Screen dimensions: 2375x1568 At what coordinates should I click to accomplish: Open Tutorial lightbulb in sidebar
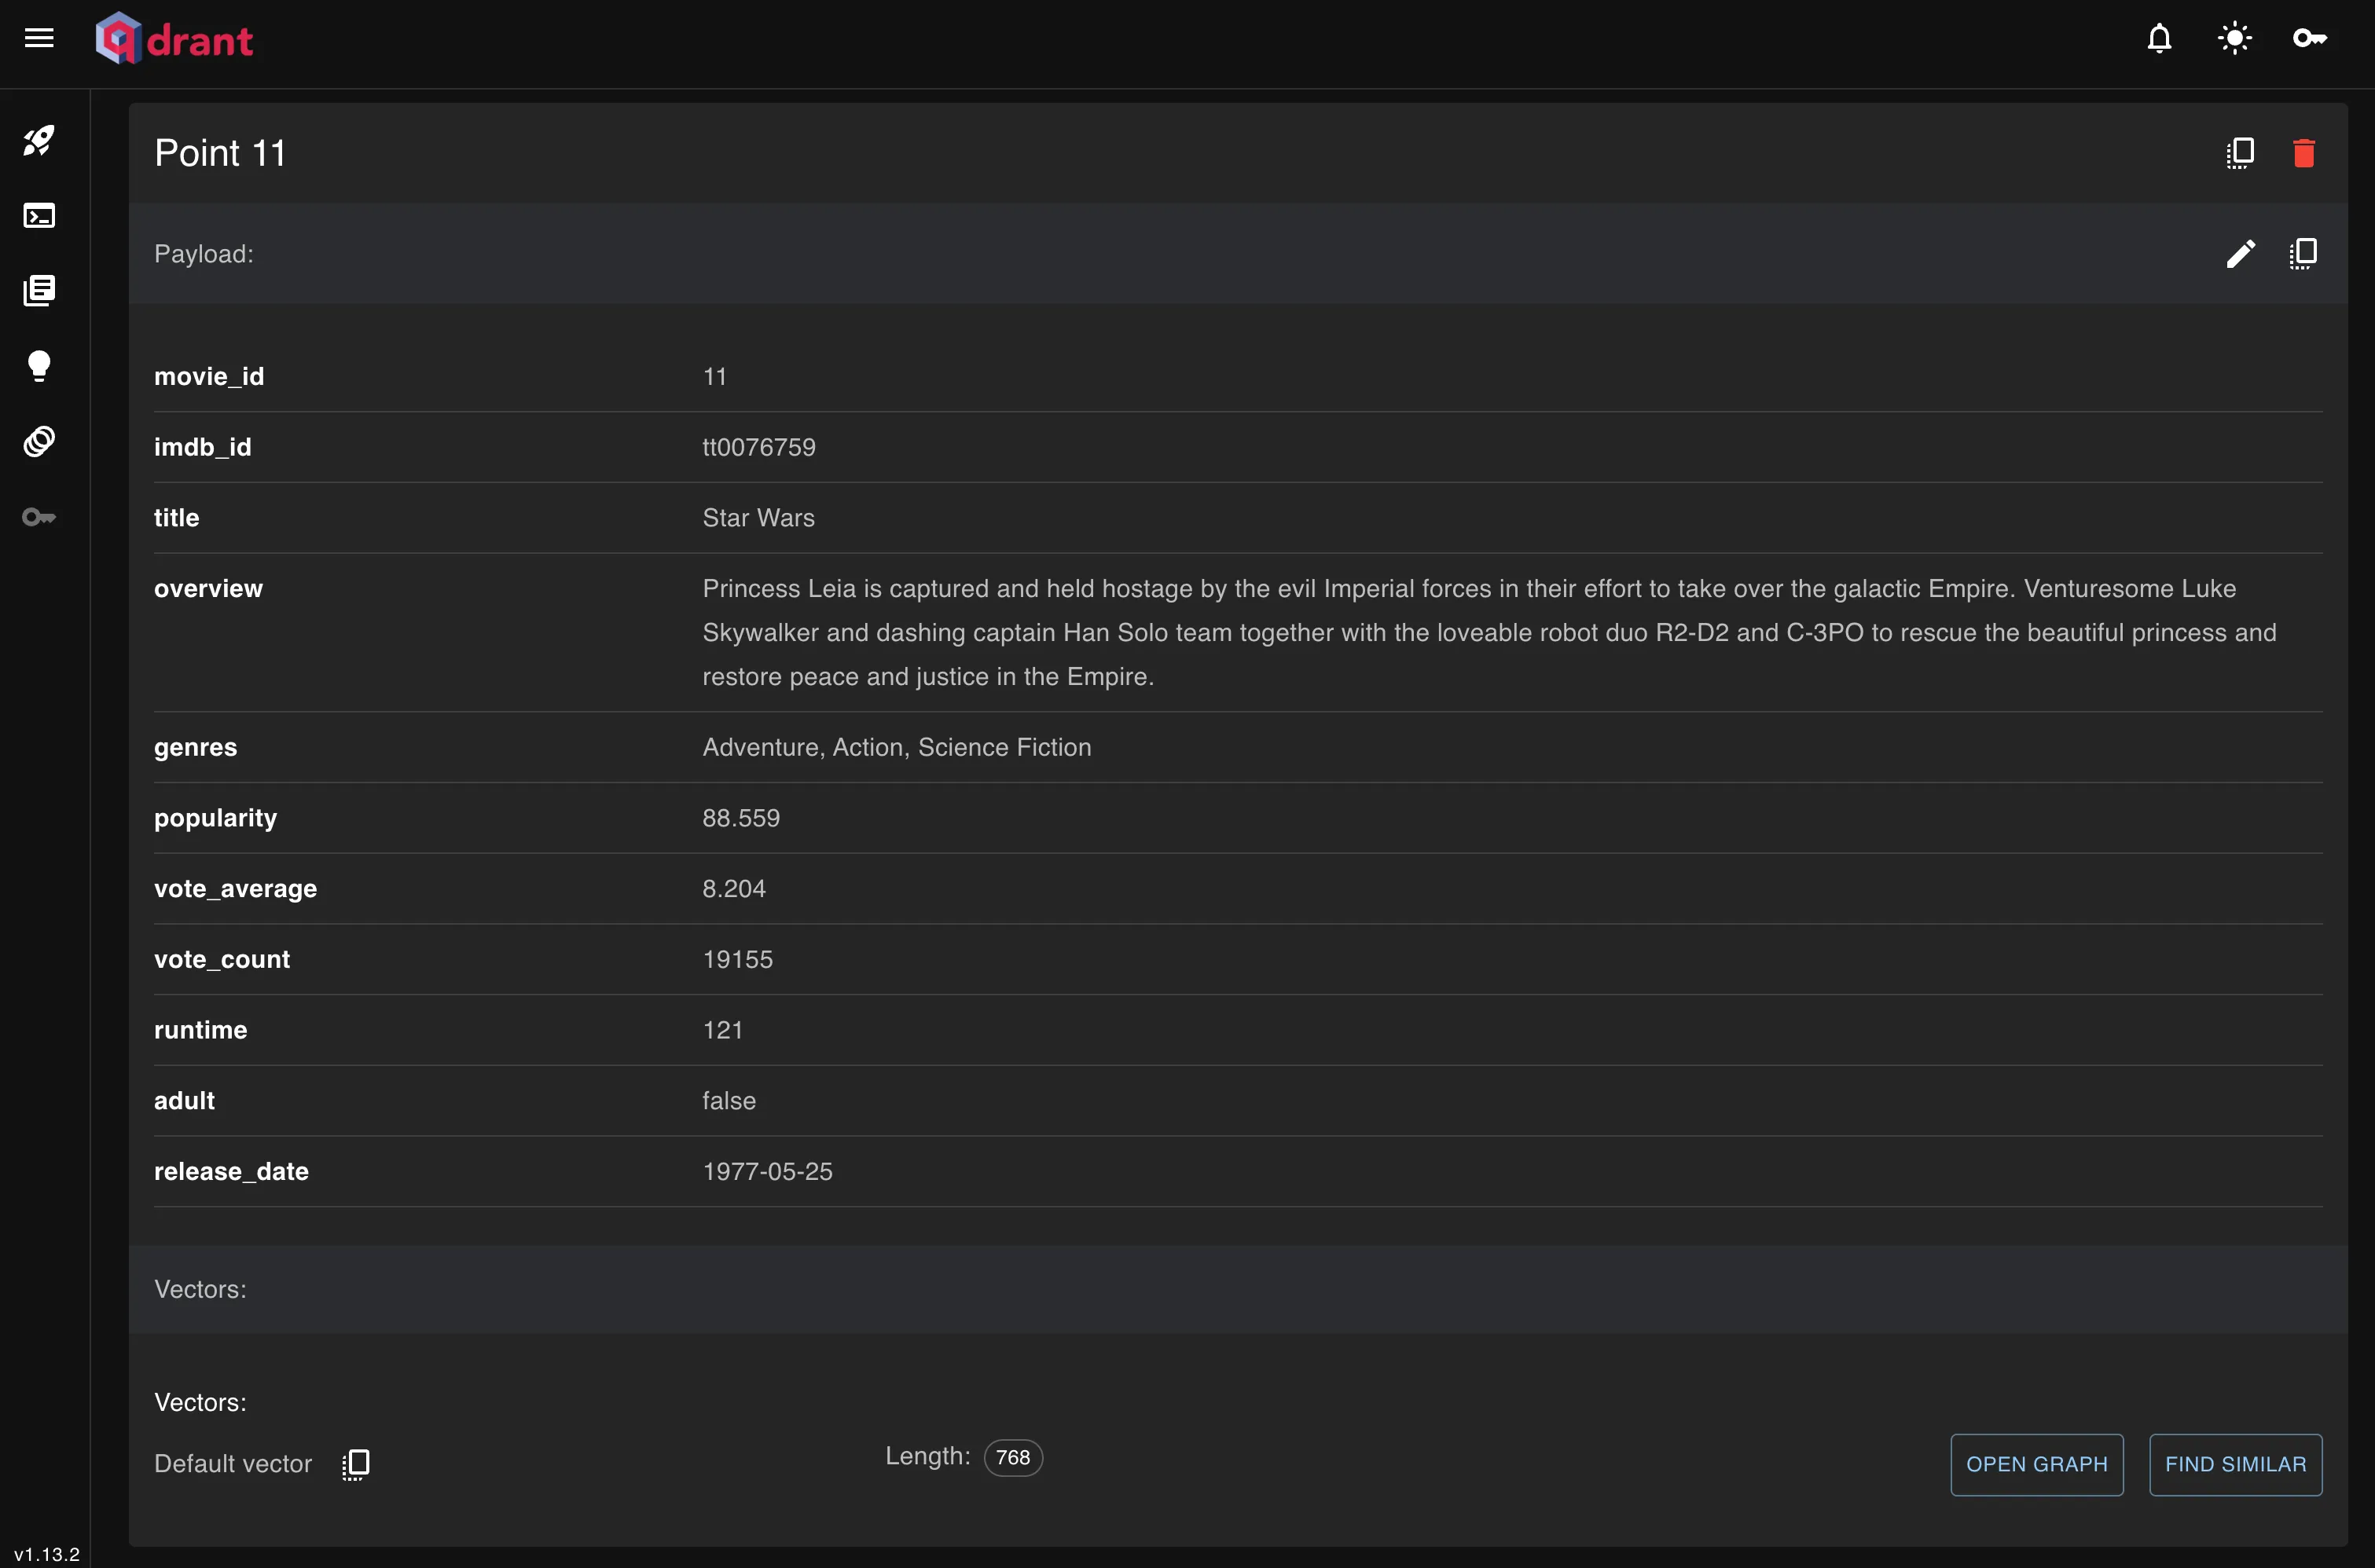click(39, 366)
